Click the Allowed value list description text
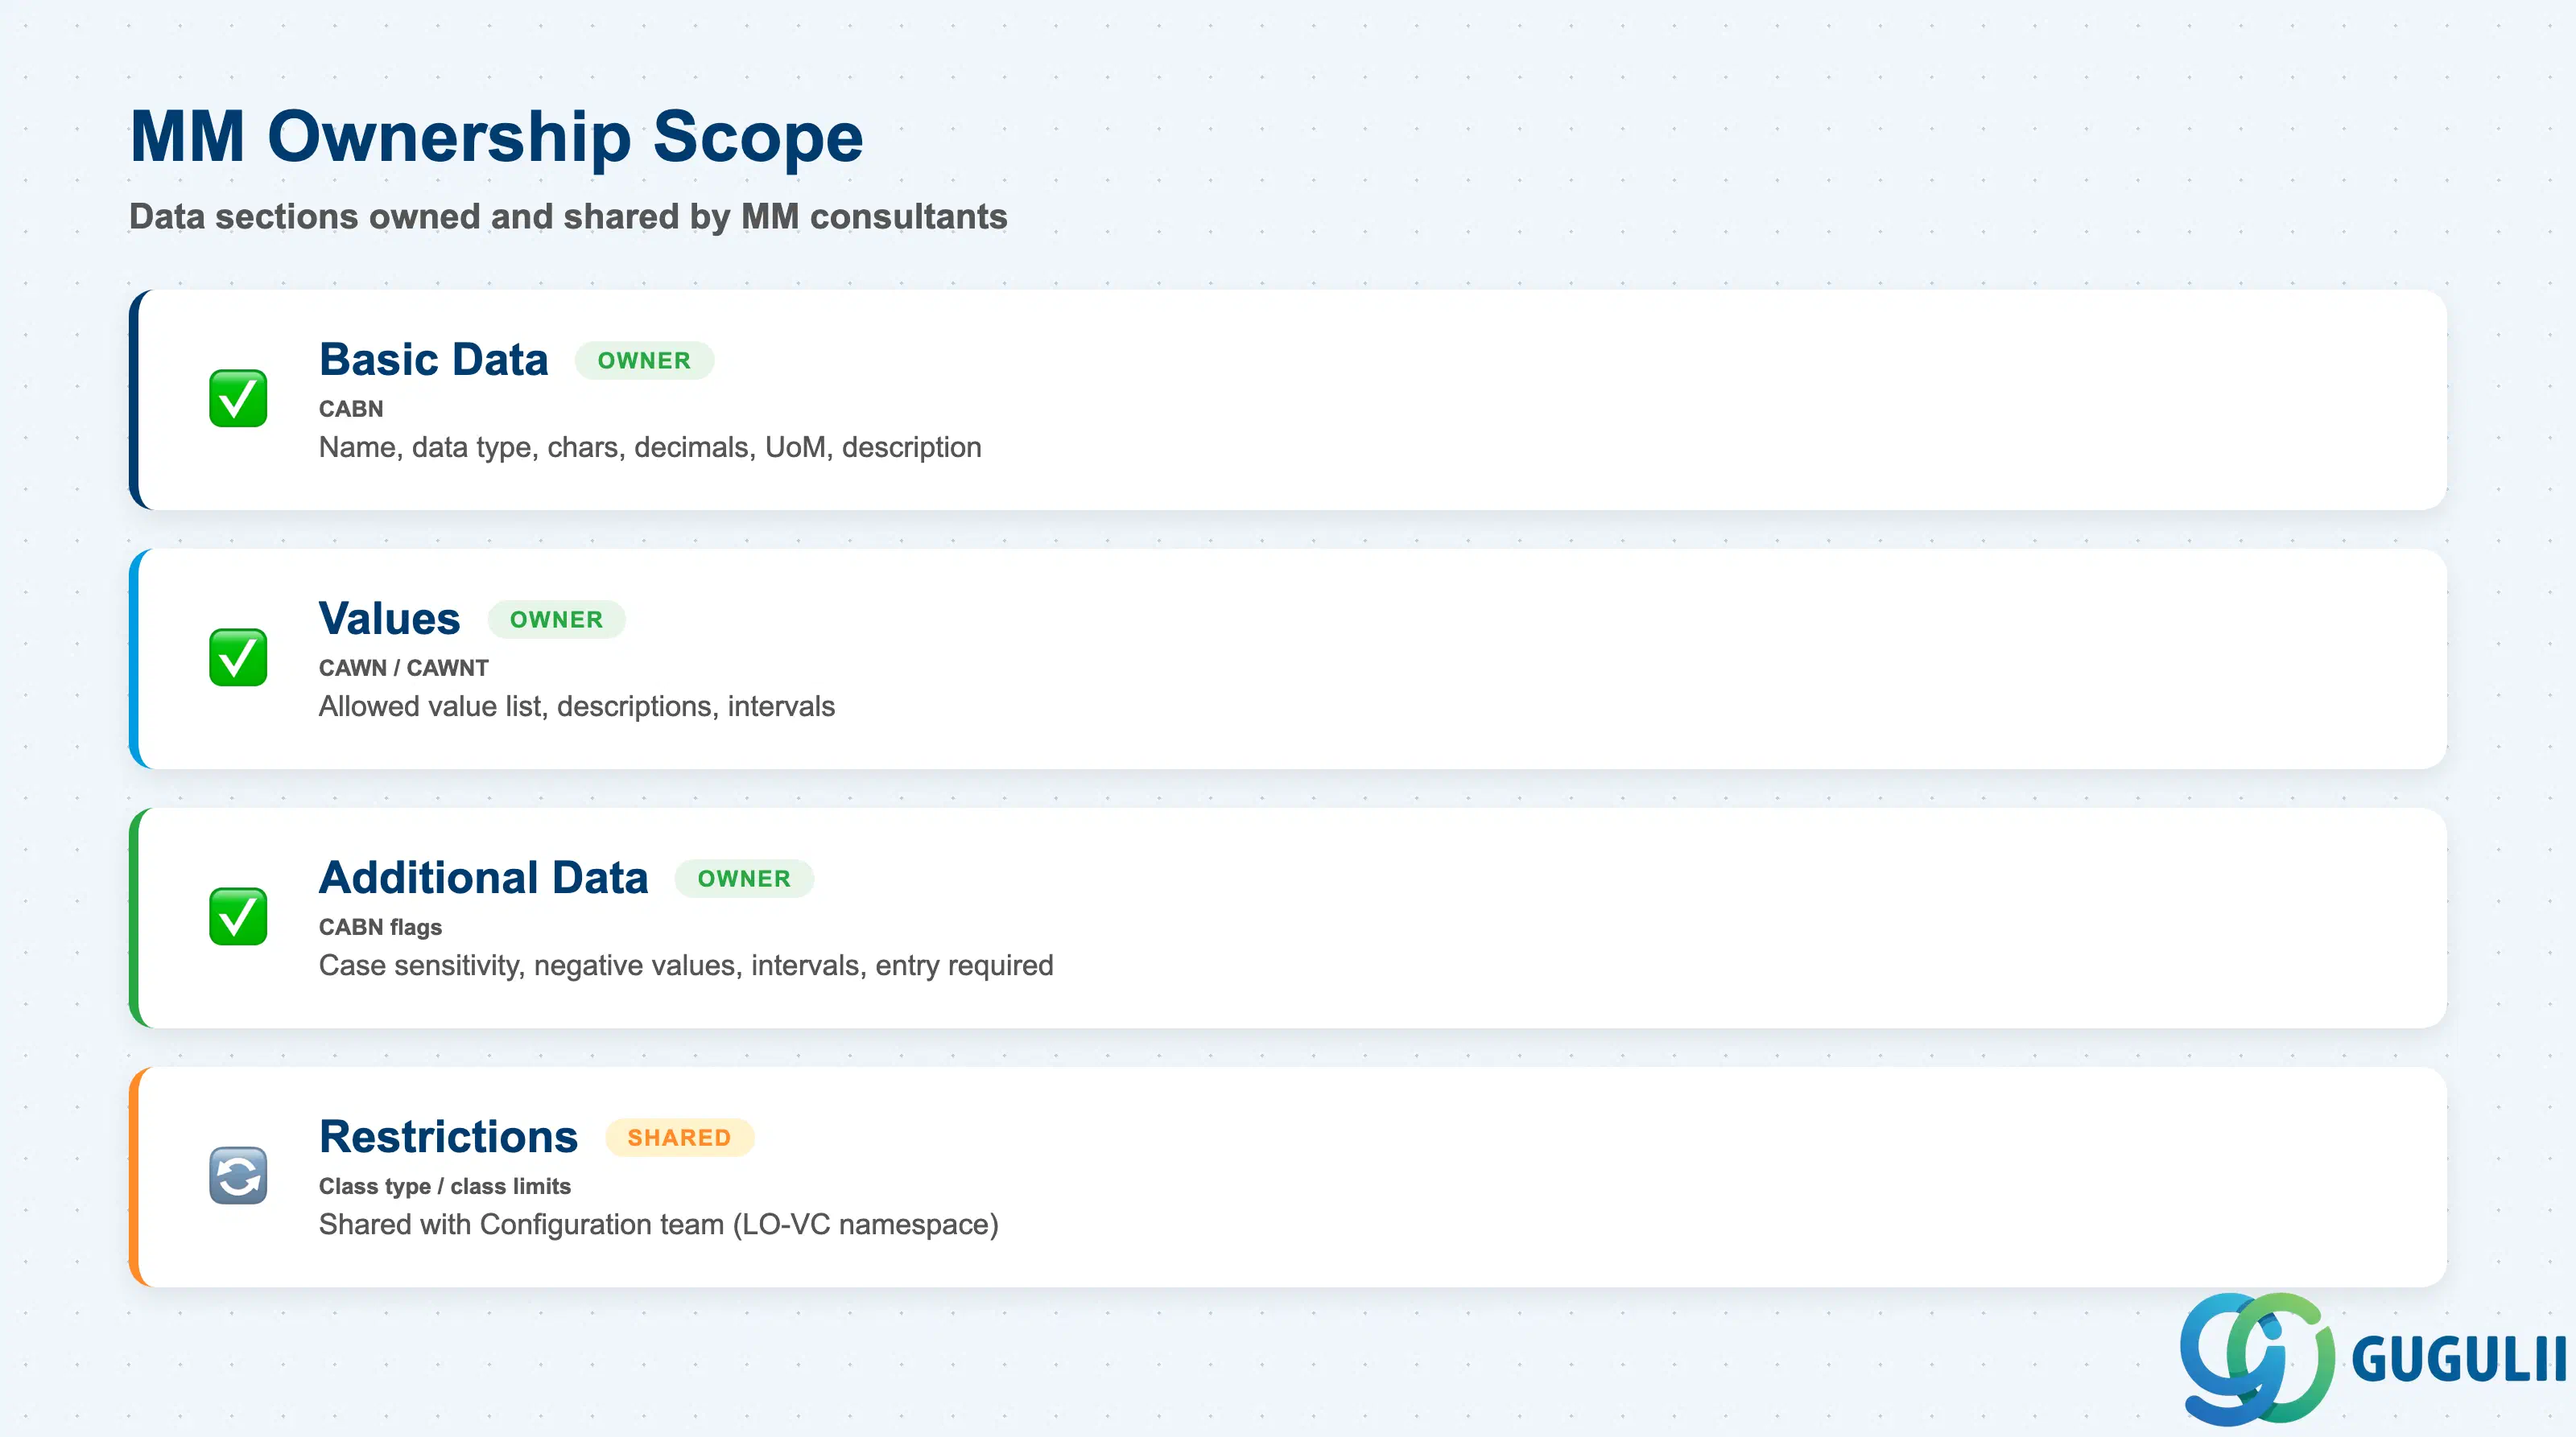The image size is (2576, 1437). (x=577, y=706)
